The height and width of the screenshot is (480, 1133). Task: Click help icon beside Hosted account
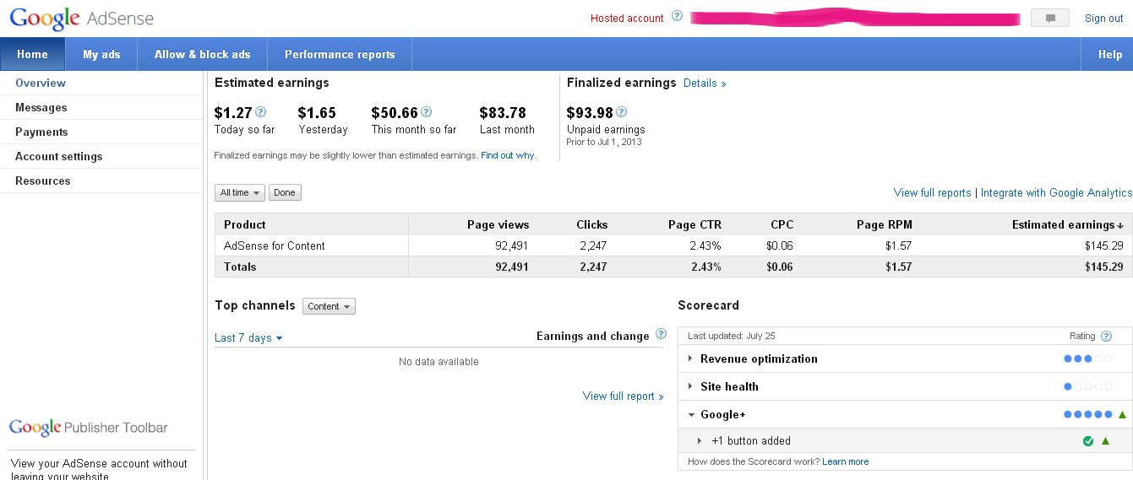click(x=677, y=16)
